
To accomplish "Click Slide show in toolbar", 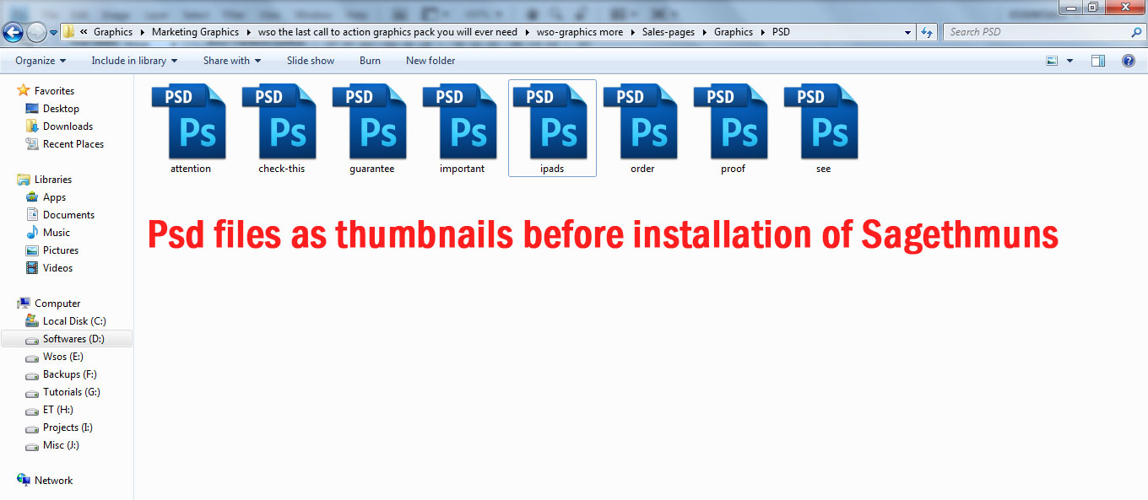I will 311,61.
